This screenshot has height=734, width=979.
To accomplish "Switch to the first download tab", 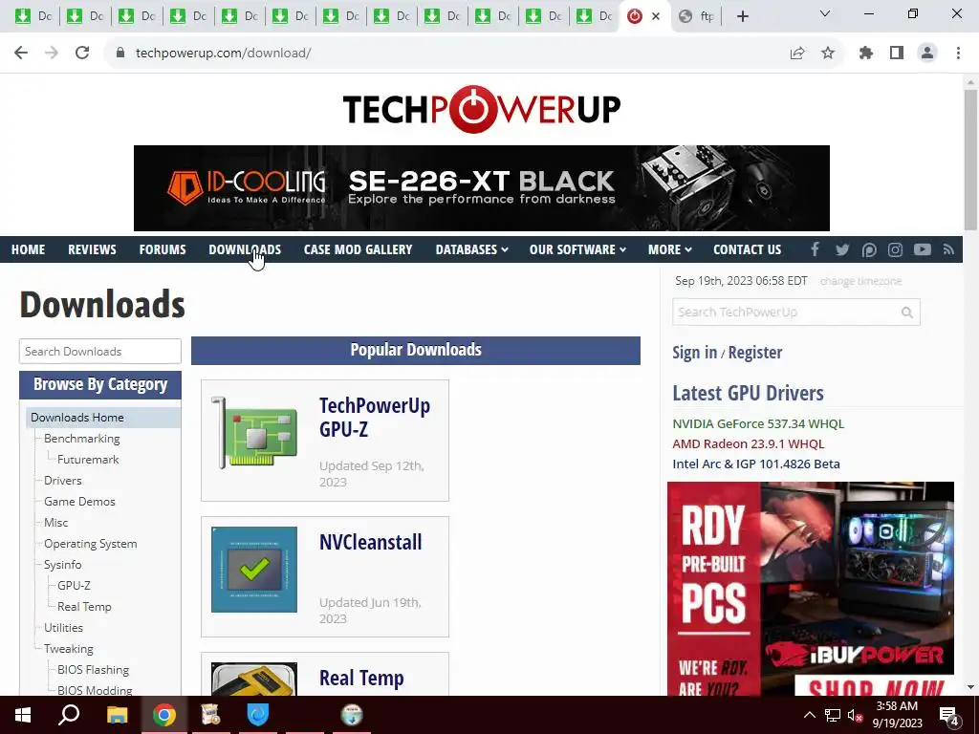I will 33,16.
